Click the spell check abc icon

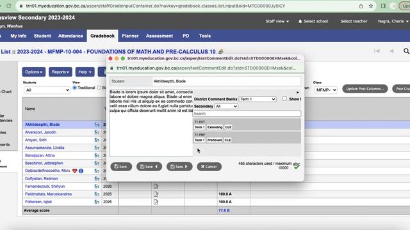click(297, 165)
